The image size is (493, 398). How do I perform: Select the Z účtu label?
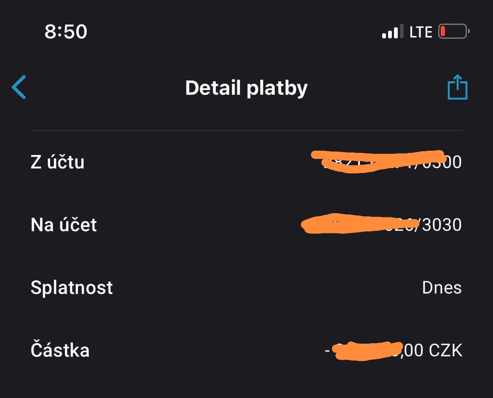tap(57, 162)
